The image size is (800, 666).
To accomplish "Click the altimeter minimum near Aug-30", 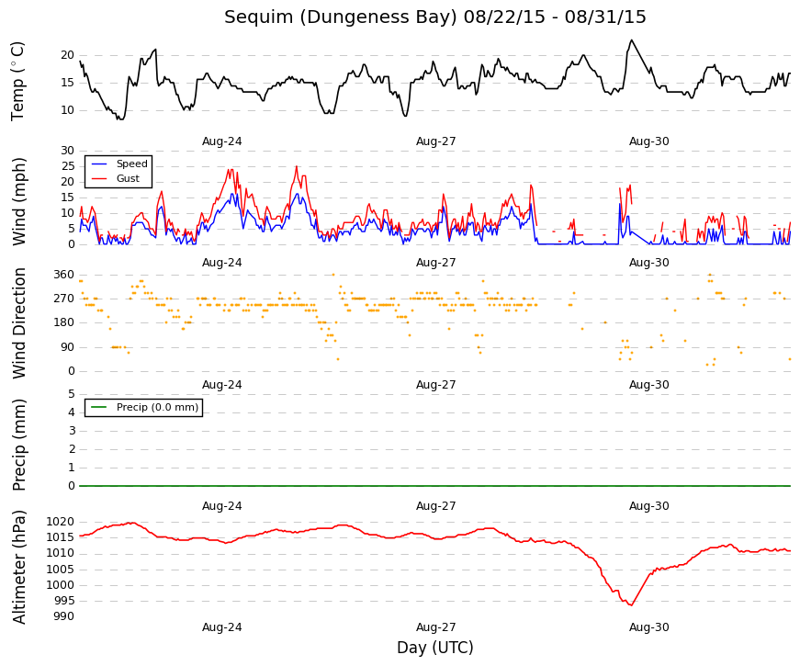I will (632, 605).
